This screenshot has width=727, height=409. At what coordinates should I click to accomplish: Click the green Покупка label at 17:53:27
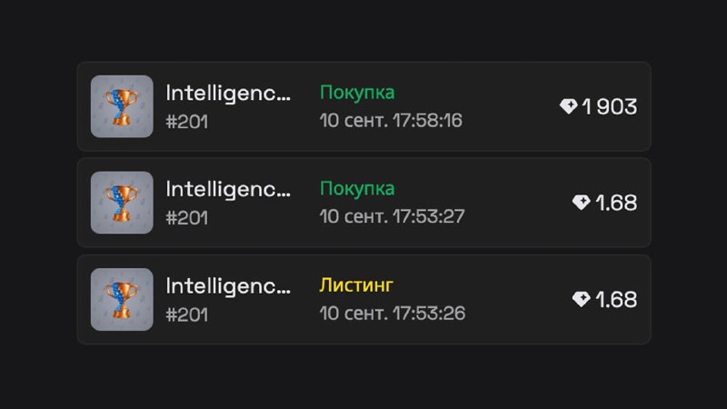(357, 188)
